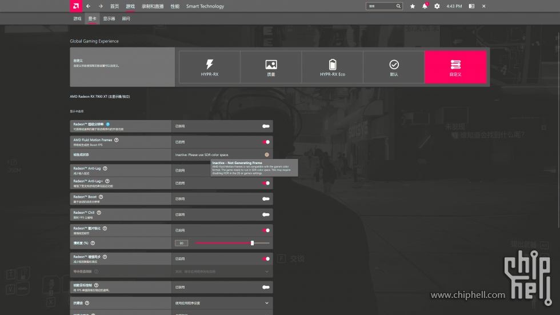Click 'Inactive: Please use SDR color space.' text
560x315 pixels.
202,155
